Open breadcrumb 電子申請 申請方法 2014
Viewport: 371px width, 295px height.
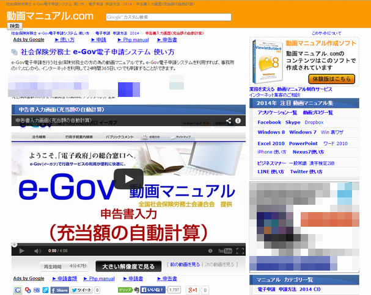(117, 34)
